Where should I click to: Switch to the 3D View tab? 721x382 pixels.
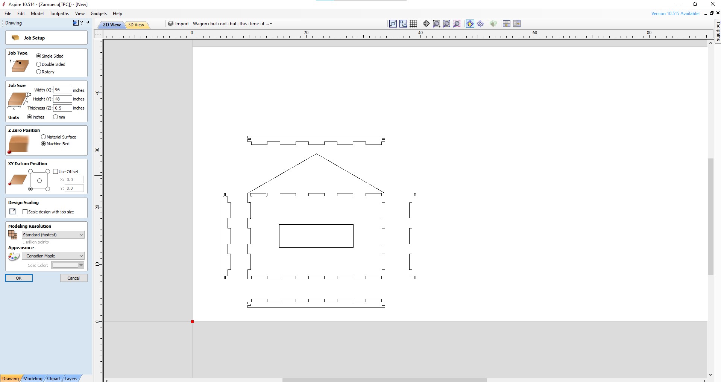136,25
